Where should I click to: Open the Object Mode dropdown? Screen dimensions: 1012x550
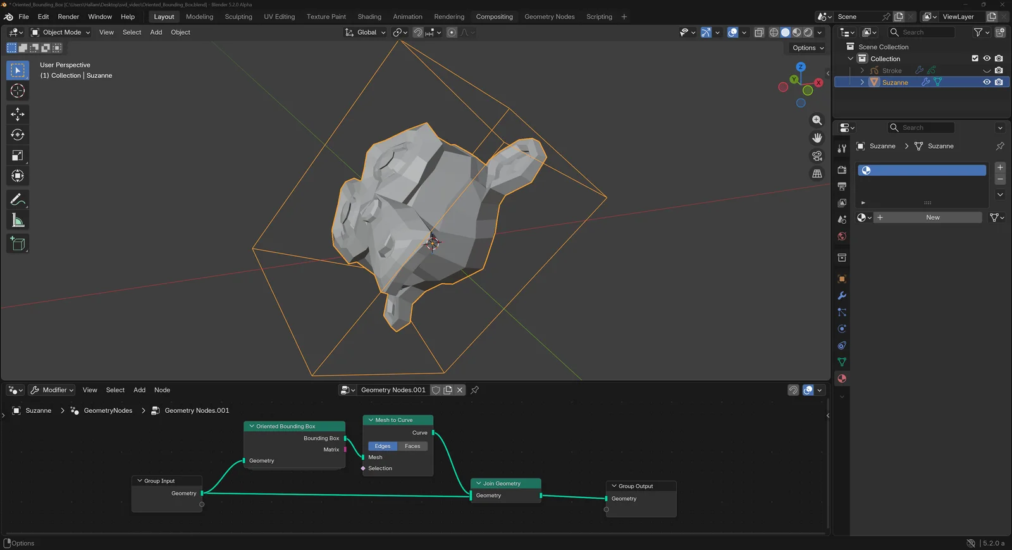(x=61, y=32)
